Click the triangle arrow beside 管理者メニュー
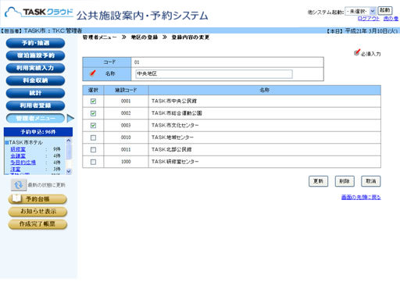 click(x=70, y=118)
